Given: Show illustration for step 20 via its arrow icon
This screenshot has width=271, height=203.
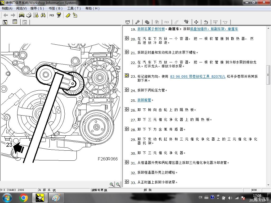Looking at the screenshot, I should coord(127,38).
